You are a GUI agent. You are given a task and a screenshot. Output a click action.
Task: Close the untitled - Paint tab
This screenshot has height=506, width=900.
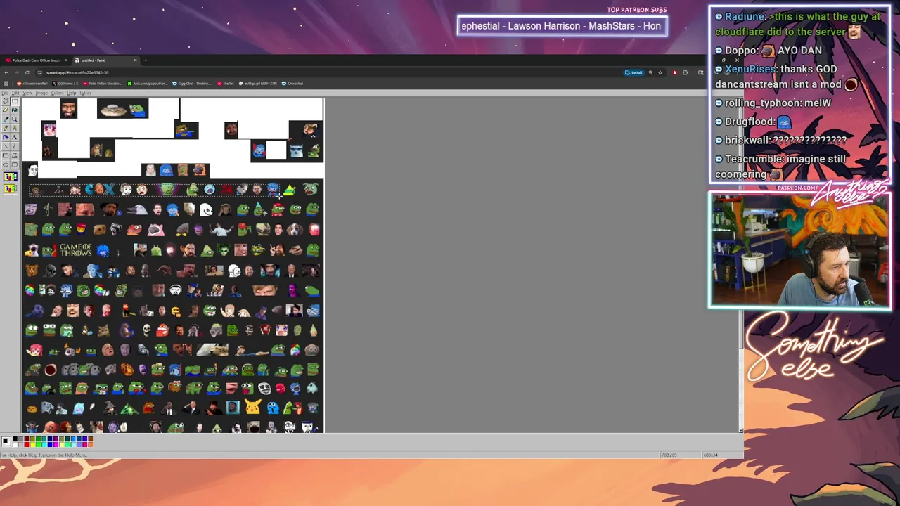pyautogui.click(x=135, y=60)
